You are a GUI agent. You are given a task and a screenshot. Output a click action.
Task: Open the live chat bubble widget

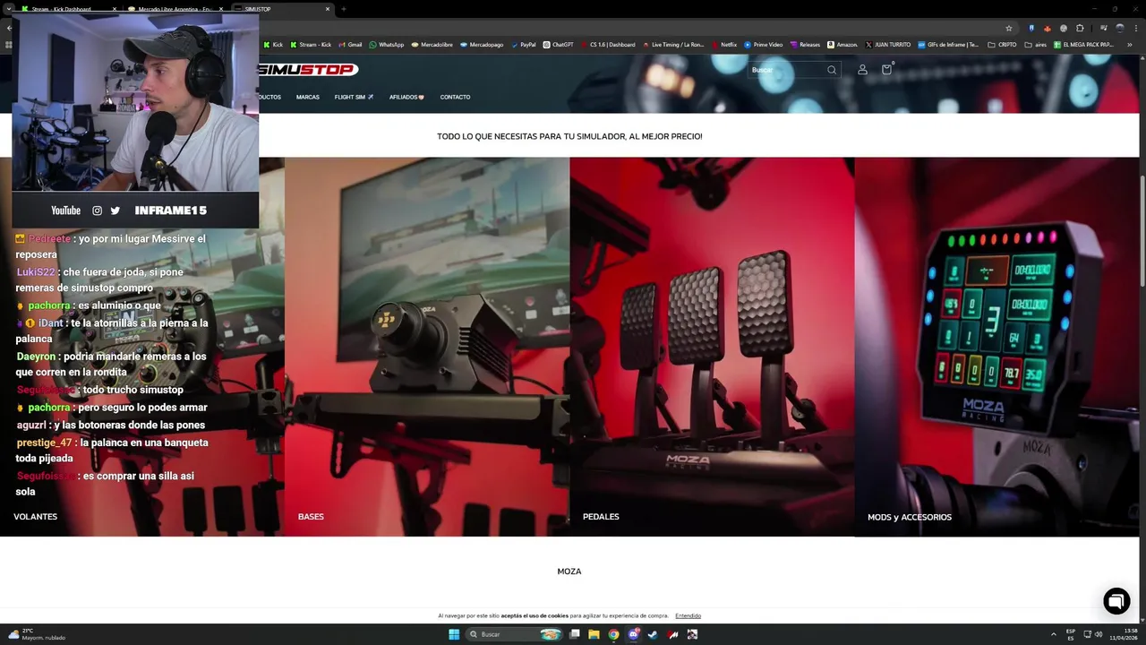tap(1116, 601)
